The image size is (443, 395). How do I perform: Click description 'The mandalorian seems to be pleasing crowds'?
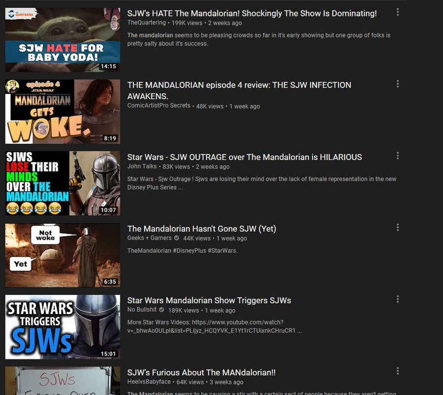point(259,39)
